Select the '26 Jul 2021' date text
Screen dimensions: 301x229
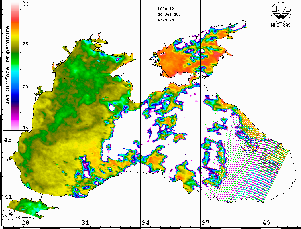point(170,15)
